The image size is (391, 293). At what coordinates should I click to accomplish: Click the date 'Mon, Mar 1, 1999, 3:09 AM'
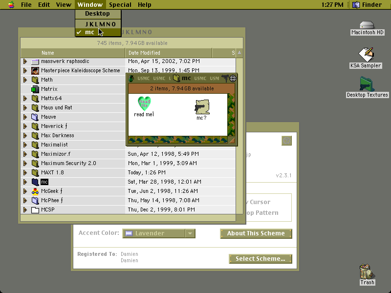point(162,163)
